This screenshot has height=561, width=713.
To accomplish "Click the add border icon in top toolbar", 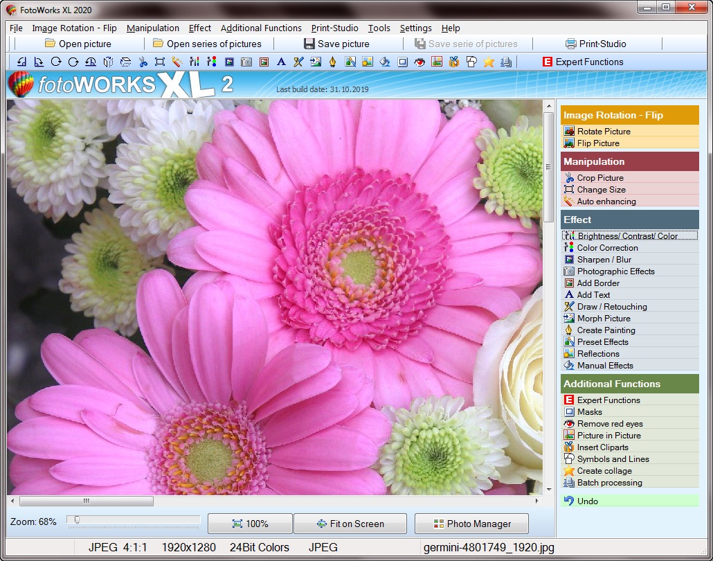I will point(264,62).
